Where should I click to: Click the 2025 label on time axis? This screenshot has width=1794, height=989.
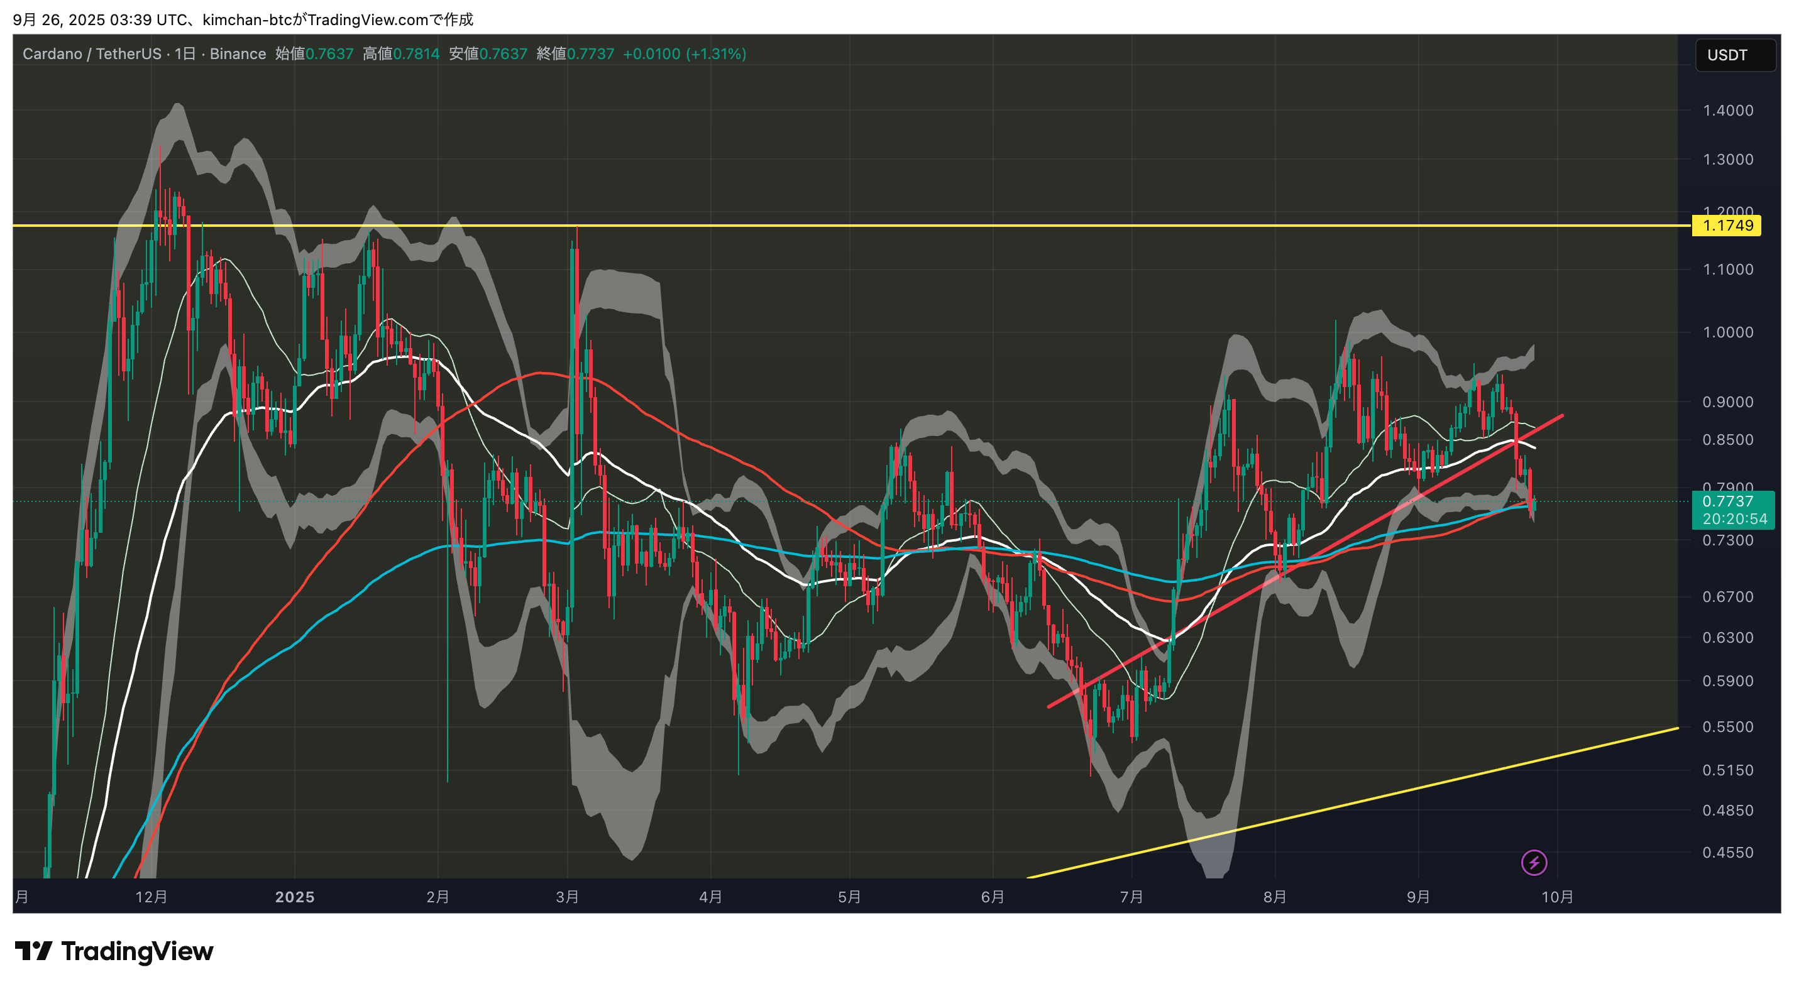[x=295, y=897]
